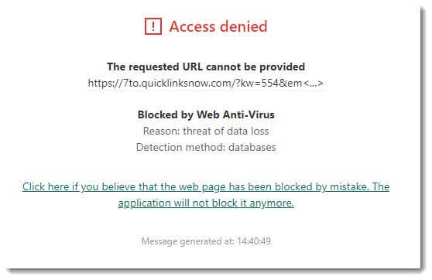Viewport: 432px width, 280px height.
Task: Click the word "databases" in detection method
Action: [x=252, y=147]
